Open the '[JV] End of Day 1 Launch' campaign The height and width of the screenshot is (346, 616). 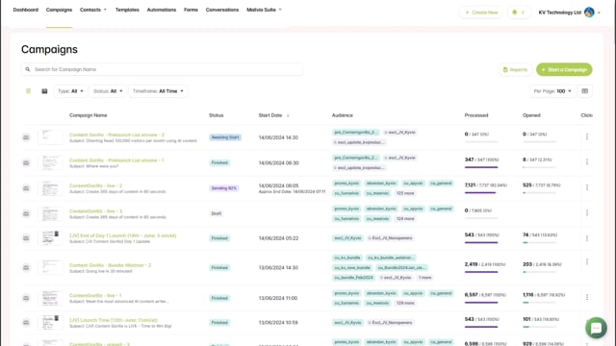(x=123, y=235)
